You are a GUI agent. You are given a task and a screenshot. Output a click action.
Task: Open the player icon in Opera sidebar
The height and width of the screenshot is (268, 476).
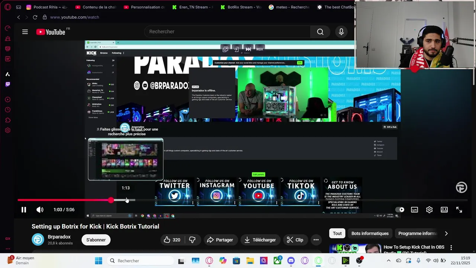(7, 99)
